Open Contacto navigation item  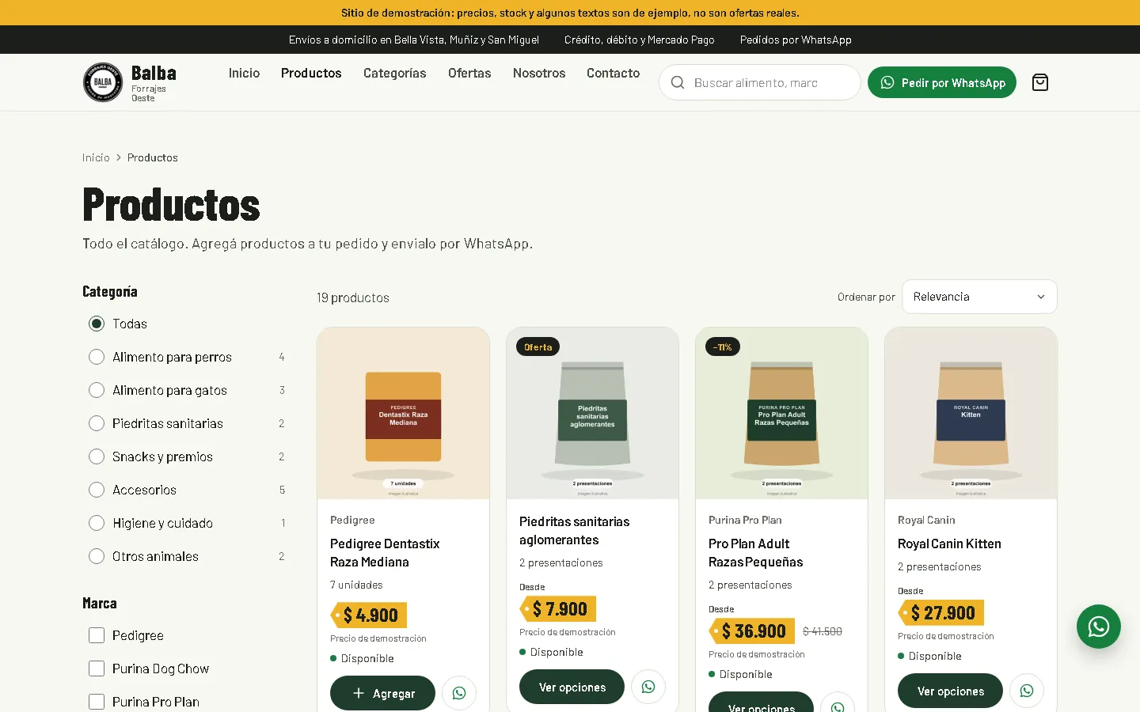613,73
